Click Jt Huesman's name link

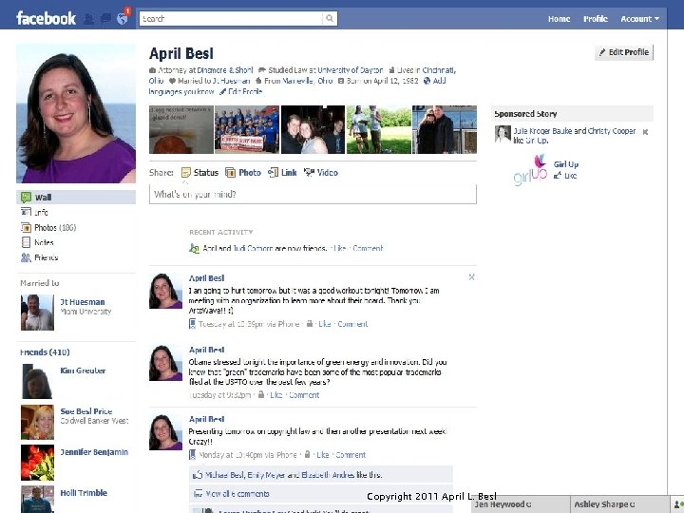click(x=83, y=302)
